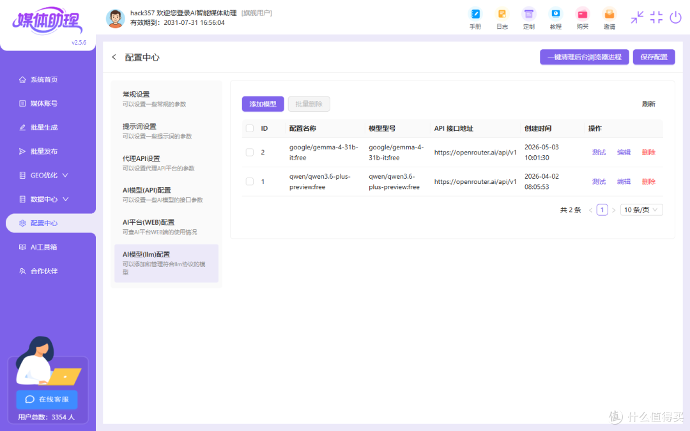The width and height of the screenshot is (690, 431).
Task: Click 刷新 to refresh the table
Action: [x=648, y=104]
